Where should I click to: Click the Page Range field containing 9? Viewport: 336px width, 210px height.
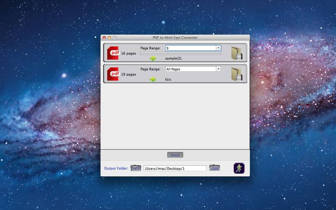[190, 48]
